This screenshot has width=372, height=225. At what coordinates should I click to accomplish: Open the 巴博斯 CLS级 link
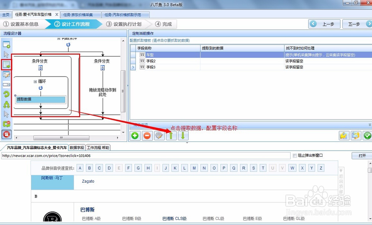click(174, 219)
